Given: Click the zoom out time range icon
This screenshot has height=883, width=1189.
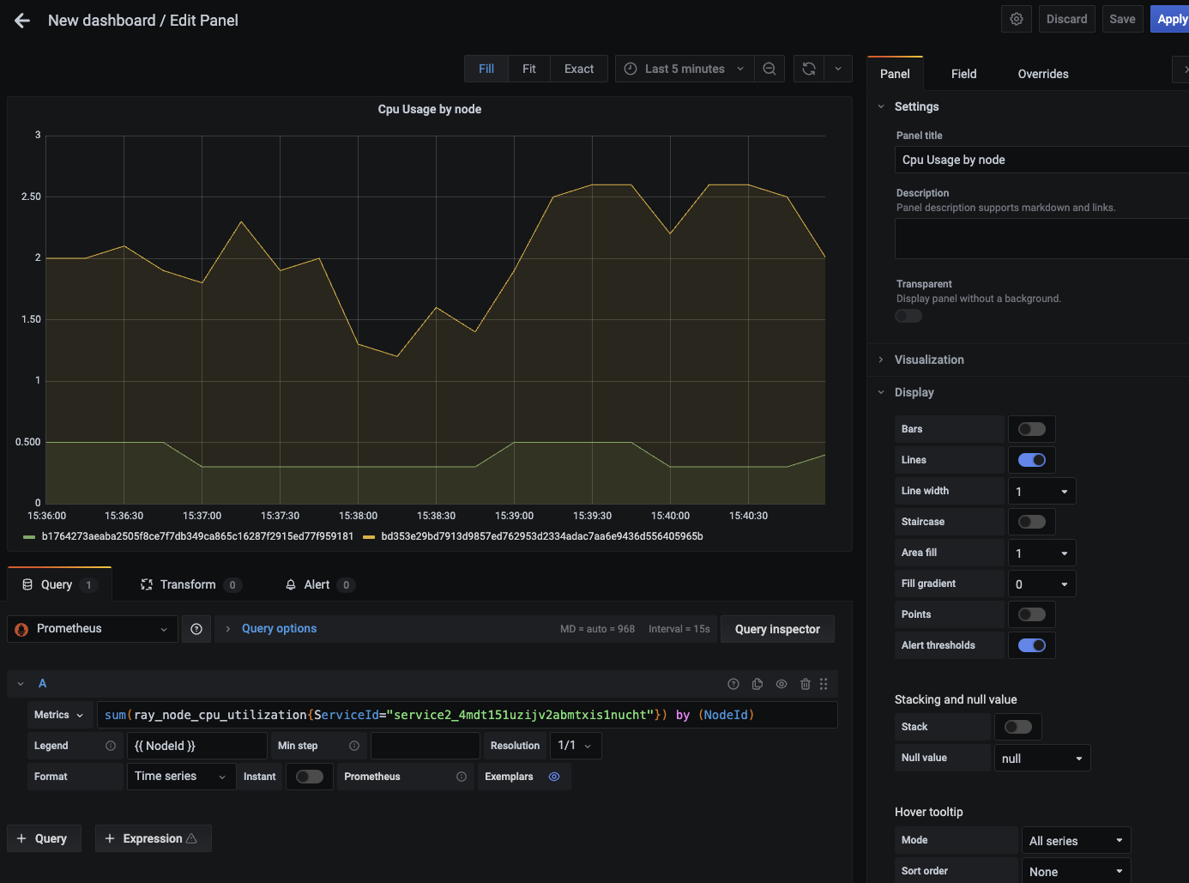Looking at the screenshot, I should tap(770, 69).
